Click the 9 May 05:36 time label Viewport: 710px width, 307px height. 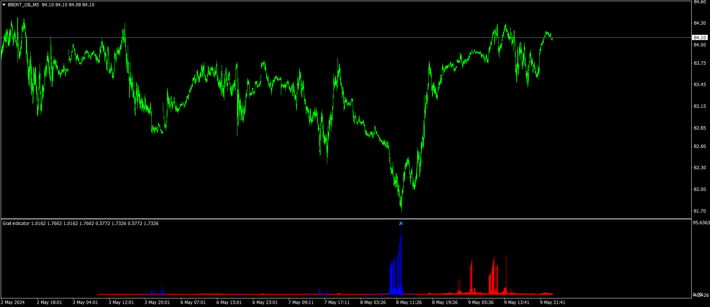[x=481, y=303]
